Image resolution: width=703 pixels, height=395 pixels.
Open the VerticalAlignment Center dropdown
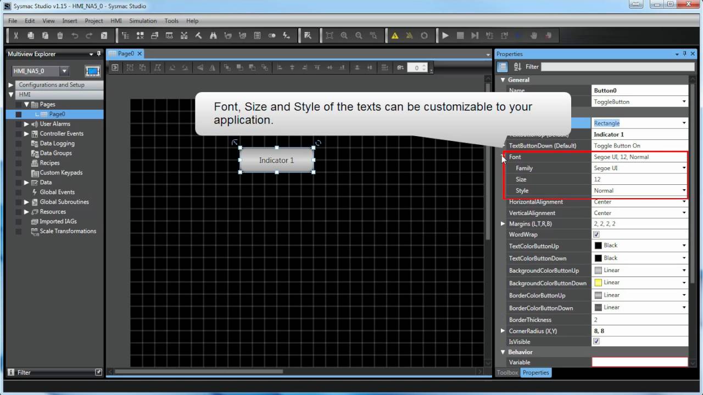[684, 213]
